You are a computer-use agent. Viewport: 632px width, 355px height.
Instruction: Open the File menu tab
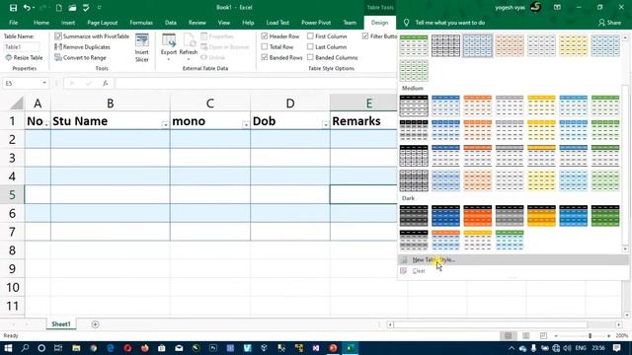[13, 23]
